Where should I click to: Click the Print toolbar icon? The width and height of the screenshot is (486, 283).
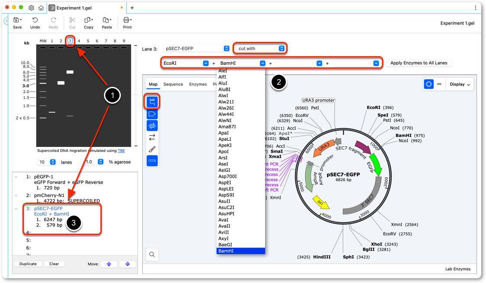[127, 20]
